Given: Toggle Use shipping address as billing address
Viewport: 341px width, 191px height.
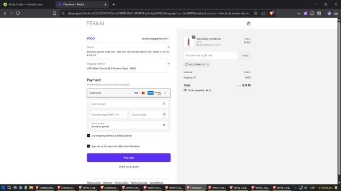Looking at the screenshot, I should (88, 136).
